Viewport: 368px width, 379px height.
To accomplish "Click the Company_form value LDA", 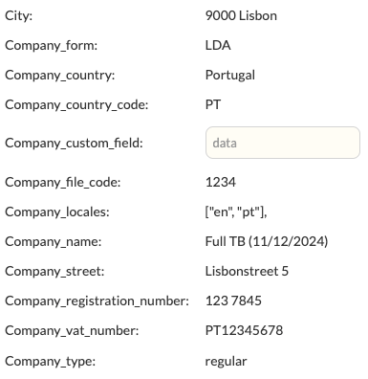I will 218,45.
